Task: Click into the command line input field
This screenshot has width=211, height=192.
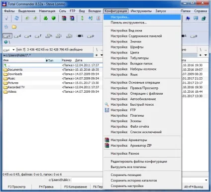Action: pyautogui.click(x=88, y=180)
